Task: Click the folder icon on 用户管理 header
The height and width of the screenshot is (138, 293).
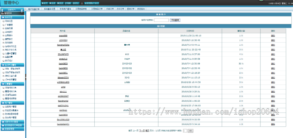Action: click(x=3, y=103)
